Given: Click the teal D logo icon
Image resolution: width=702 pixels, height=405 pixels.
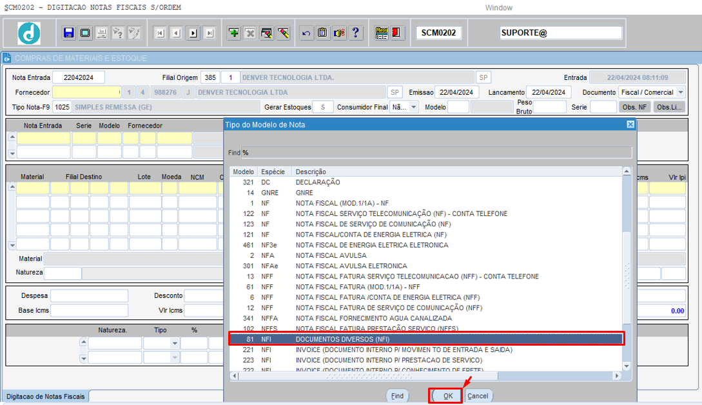Looking at the screenshot, I should (x=29, y=33).
